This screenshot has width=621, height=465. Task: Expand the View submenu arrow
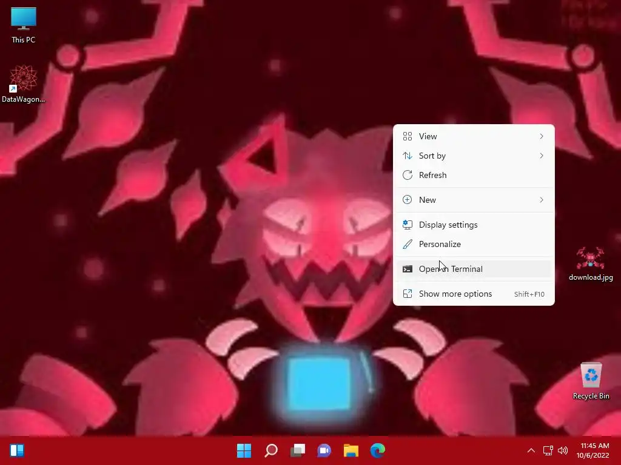[542, 136]
